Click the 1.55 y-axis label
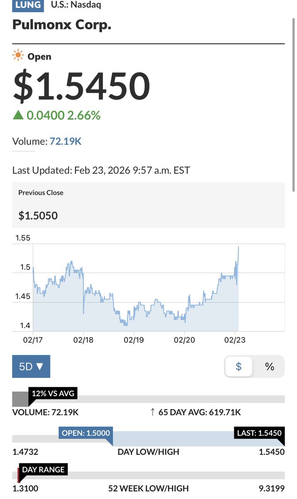297x499 pixels. 23,238
